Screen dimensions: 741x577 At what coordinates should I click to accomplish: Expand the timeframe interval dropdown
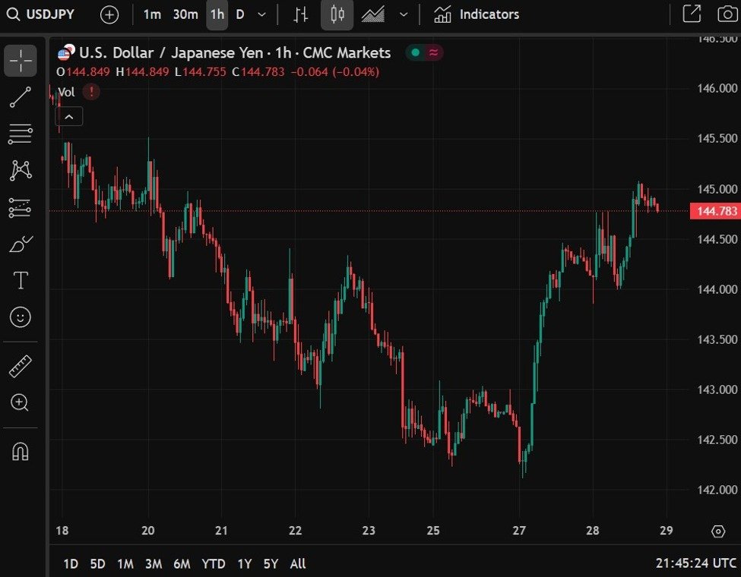[x=262, y=14]
